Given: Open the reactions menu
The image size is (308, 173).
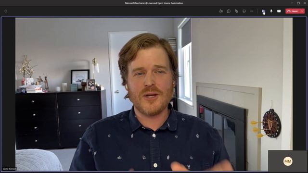Looking at the screenshot, I should coord(236,11).
